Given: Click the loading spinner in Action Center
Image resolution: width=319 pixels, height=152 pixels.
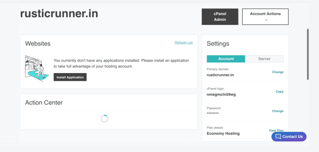Looking at the screenshot, I should pos(104,119).
